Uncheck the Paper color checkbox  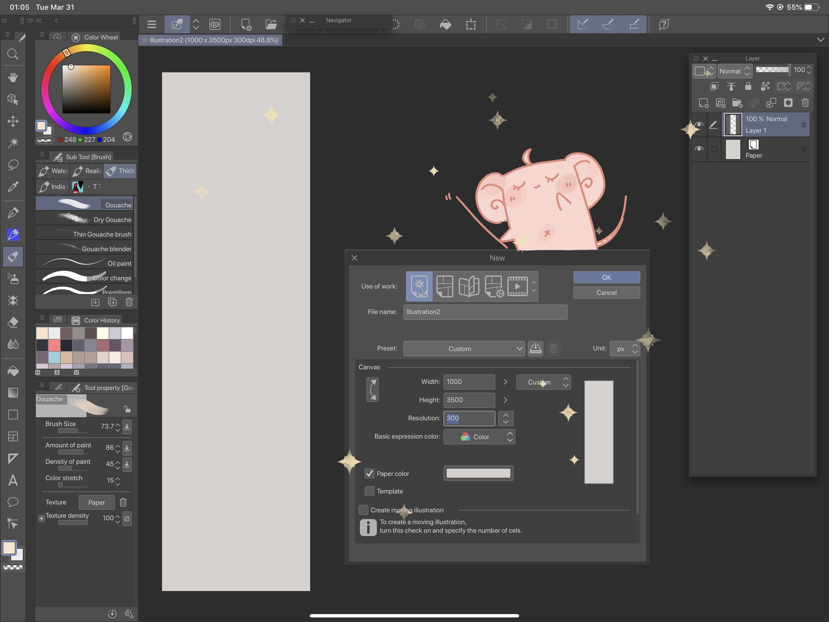coord(370,473)
